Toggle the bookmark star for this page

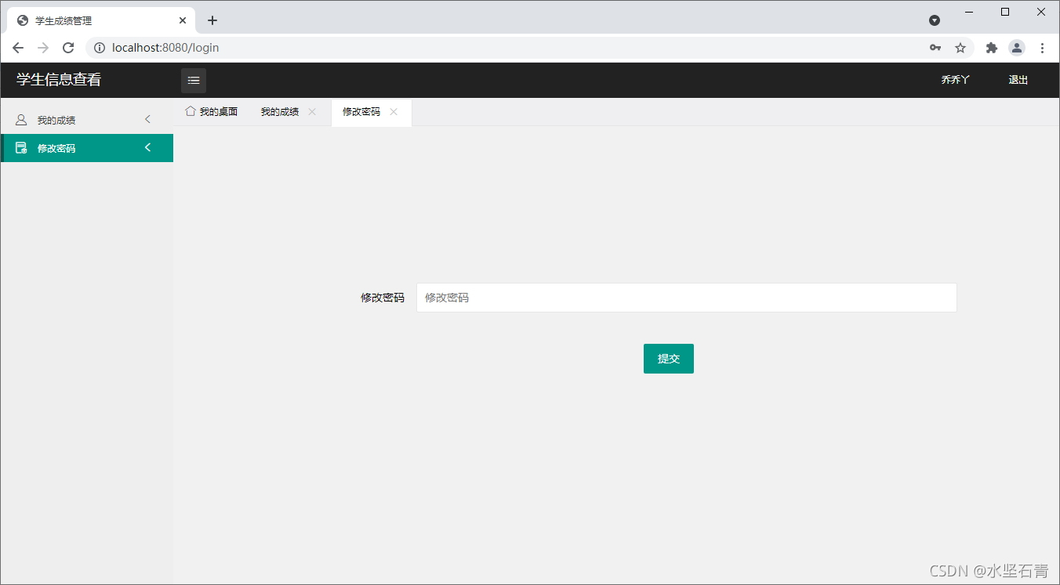(960, 48)
